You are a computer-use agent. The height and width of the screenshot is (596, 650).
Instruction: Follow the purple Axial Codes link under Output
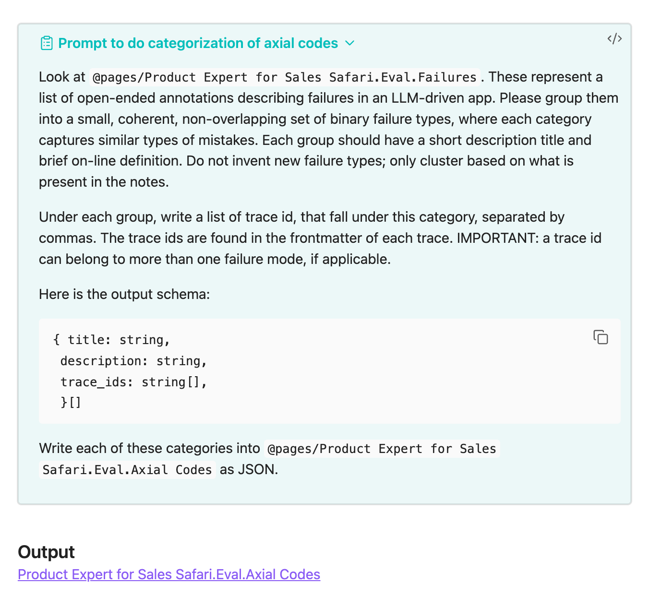(x=169, y=574)
